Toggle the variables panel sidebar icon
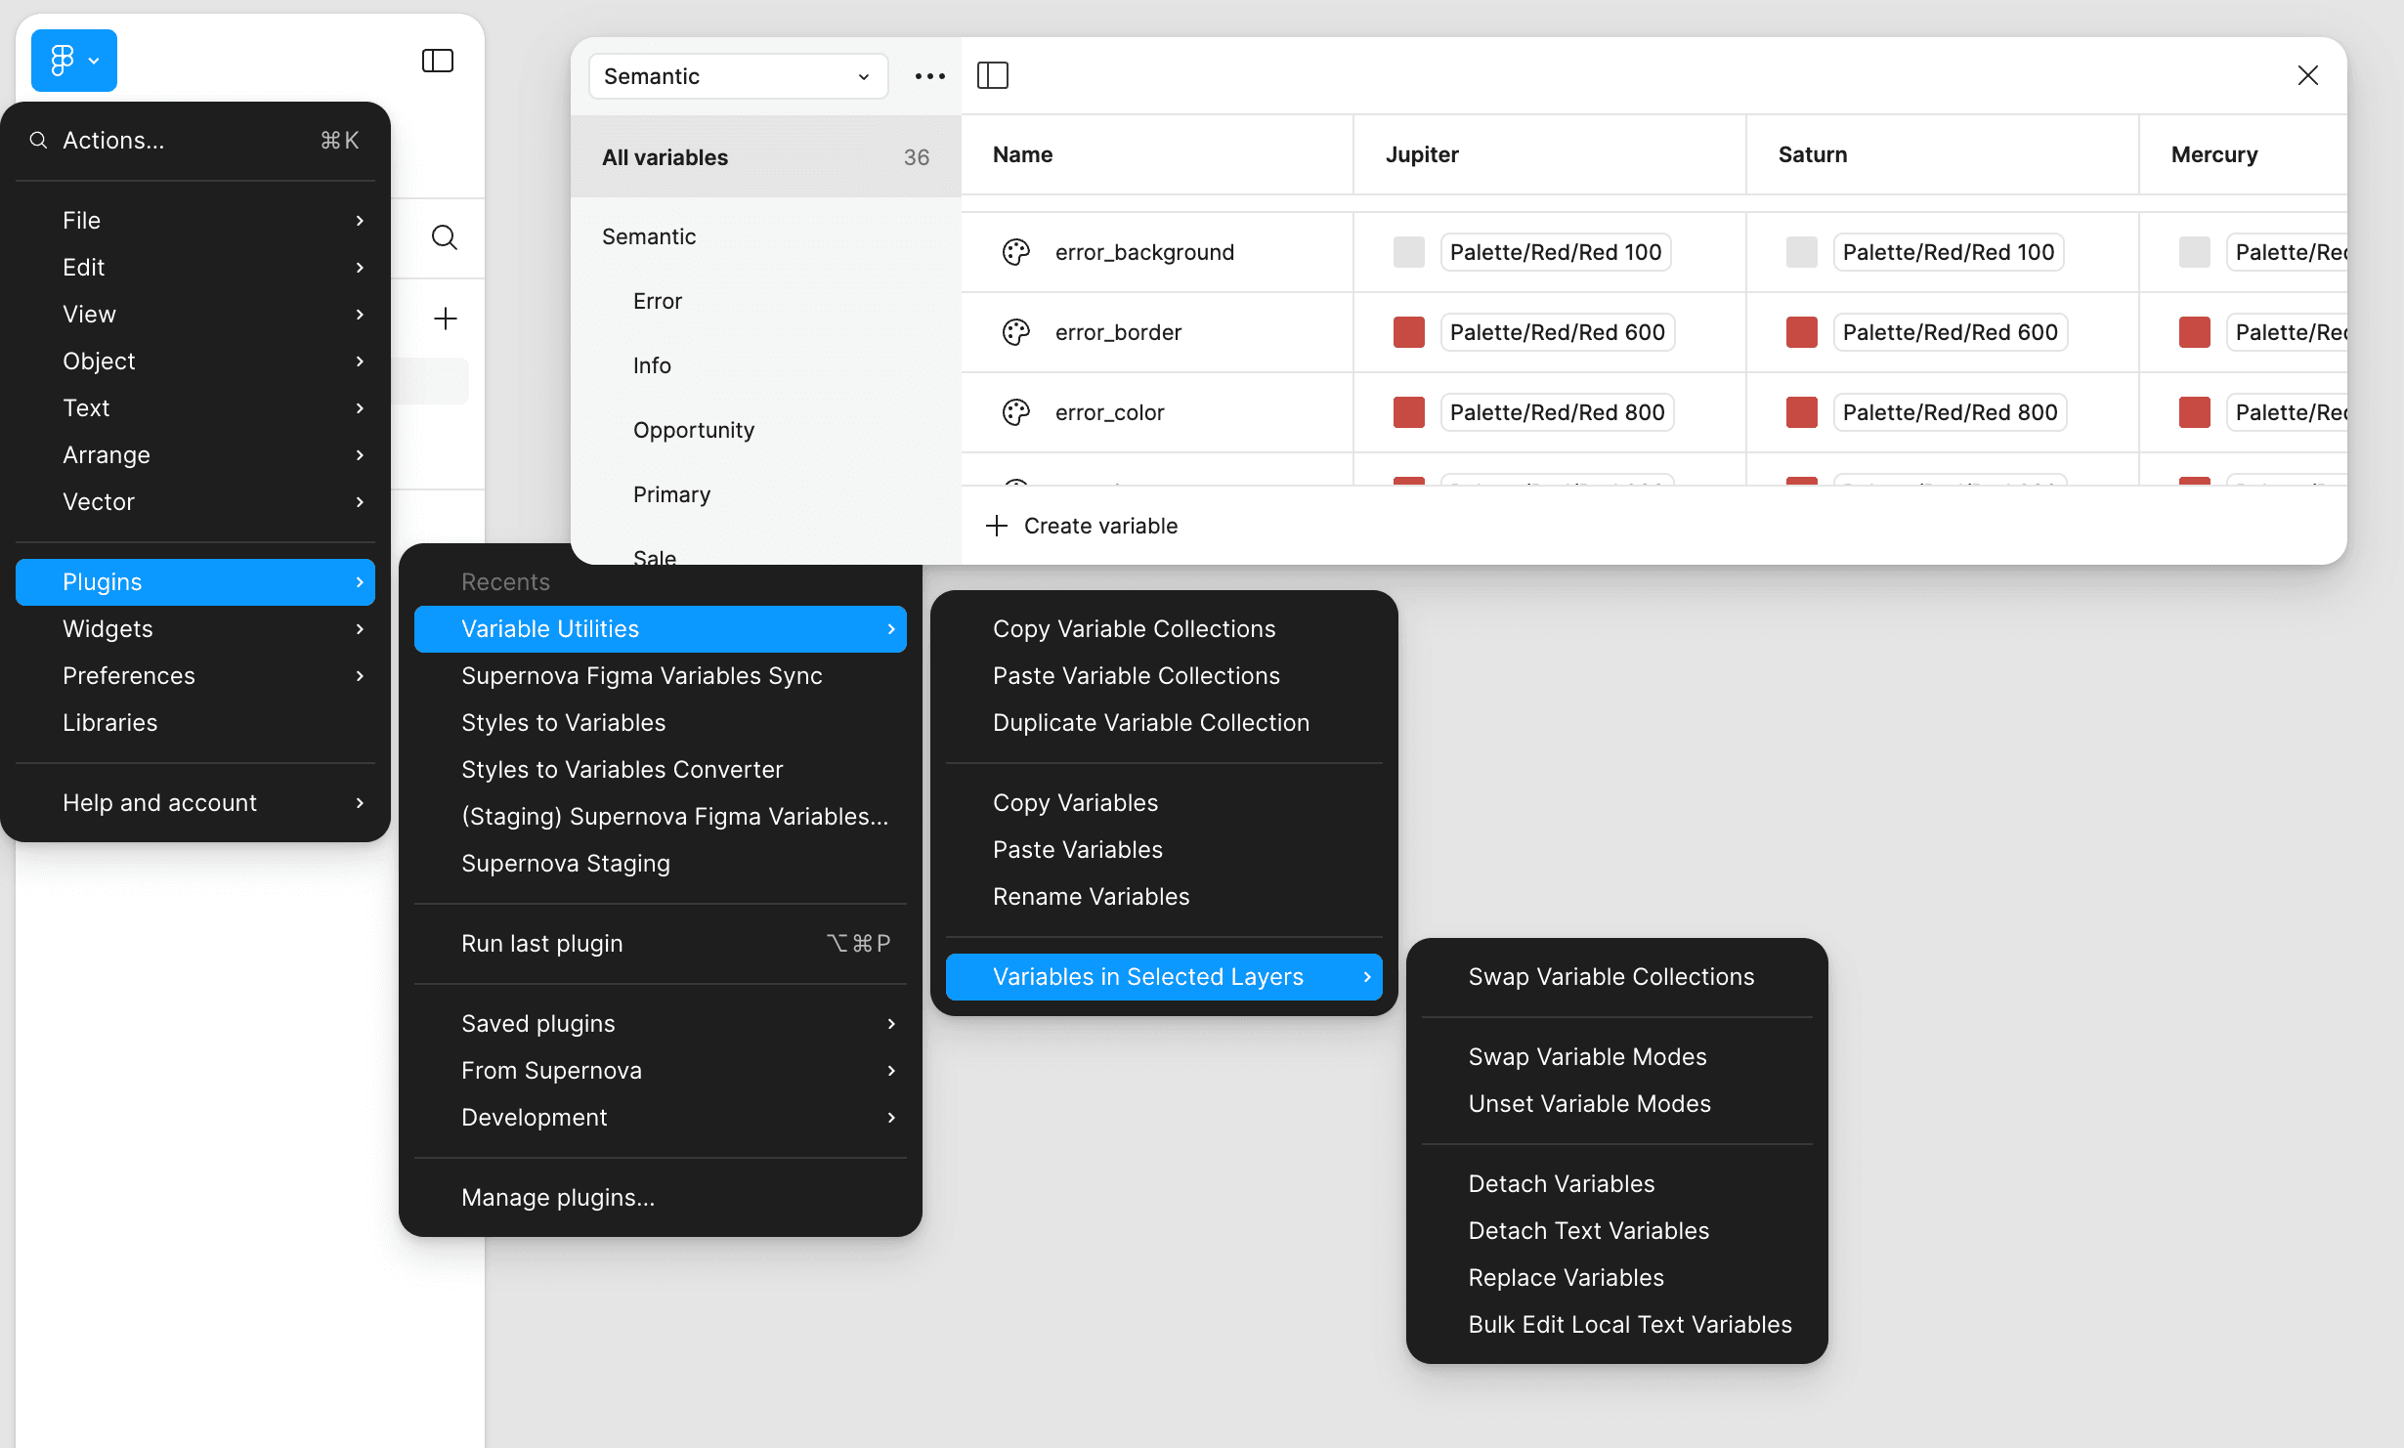Image resolution: width=2404 pixels, height=1448 pixels. click(x=993, y=75)
